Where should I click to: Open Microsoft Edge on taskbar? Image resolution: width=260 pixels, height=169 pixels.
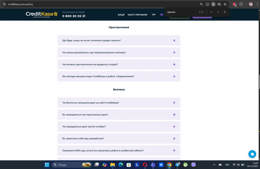click(x=121, y=165)
